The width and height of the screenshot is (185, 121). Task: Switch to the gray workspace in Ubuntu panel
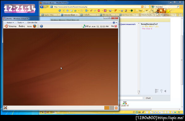coord(112,108)
